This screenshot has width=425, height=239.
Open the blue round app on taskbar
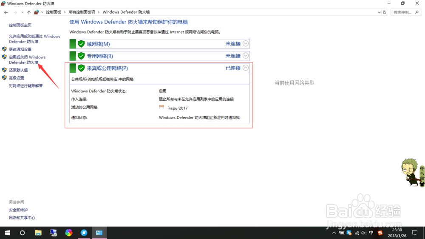[84, 233]
